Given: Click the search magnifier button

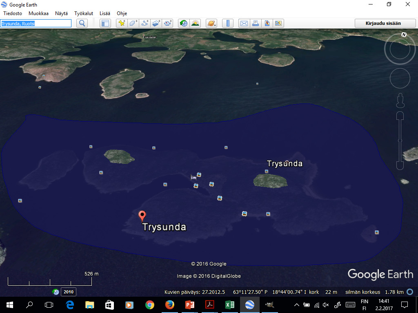Looking at the screenshot, I should [x=82, y=23].
